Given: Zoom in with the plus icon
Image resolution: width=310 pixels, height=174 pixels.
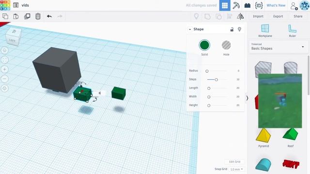Looking at the screenshot, I should click(5, 69).
